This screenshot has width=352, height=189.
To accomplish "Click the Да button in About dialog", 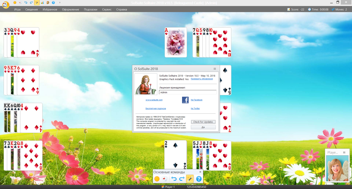I will 203,127.
